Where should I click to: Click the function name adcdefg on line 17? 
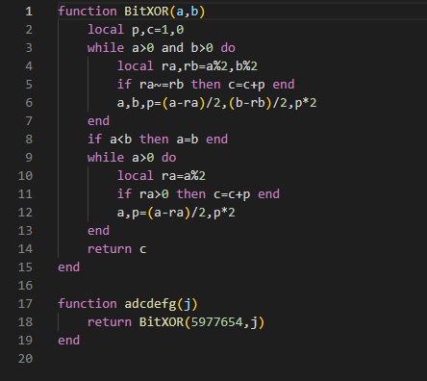click(150, 304)
